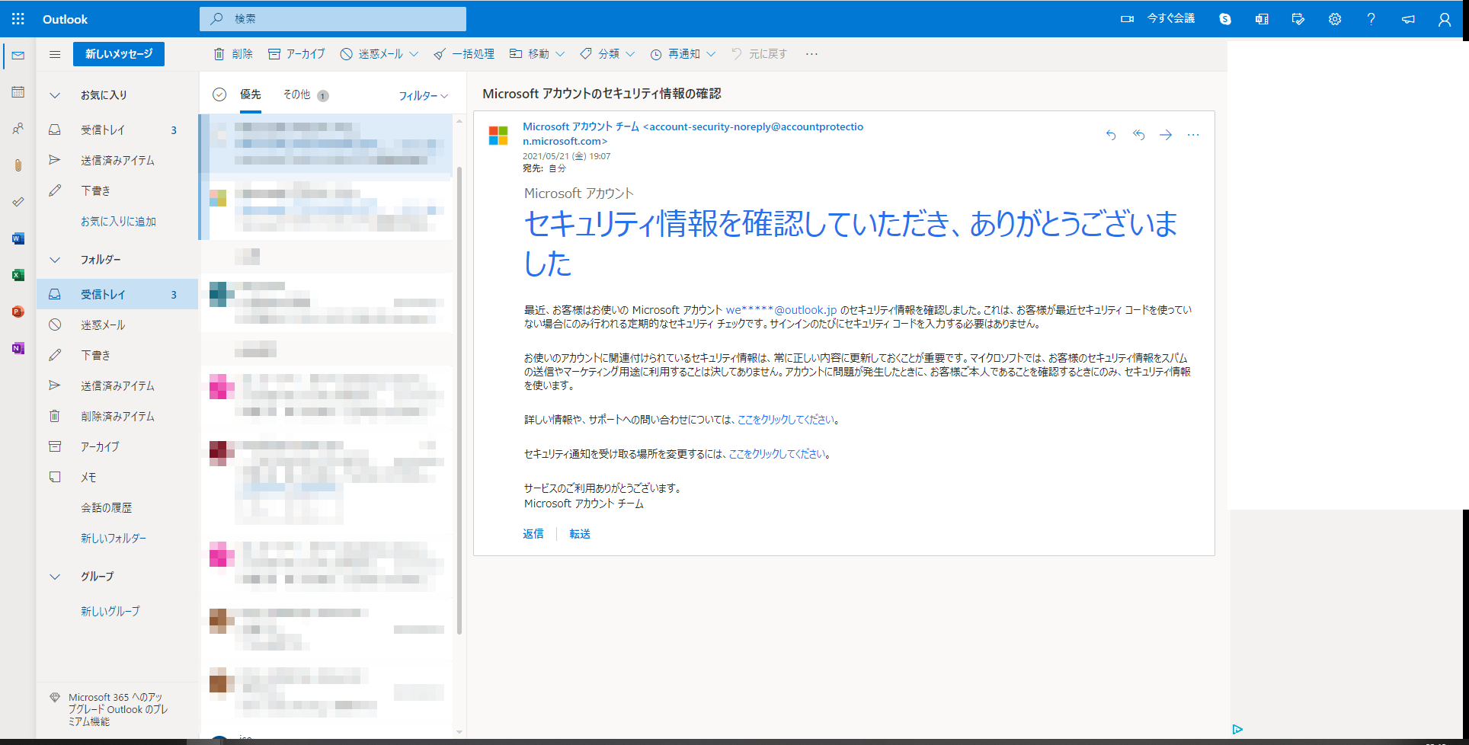Open the help question mark icon
The width and height of the screenshot is (1469, 745).
coord(1371,19)
